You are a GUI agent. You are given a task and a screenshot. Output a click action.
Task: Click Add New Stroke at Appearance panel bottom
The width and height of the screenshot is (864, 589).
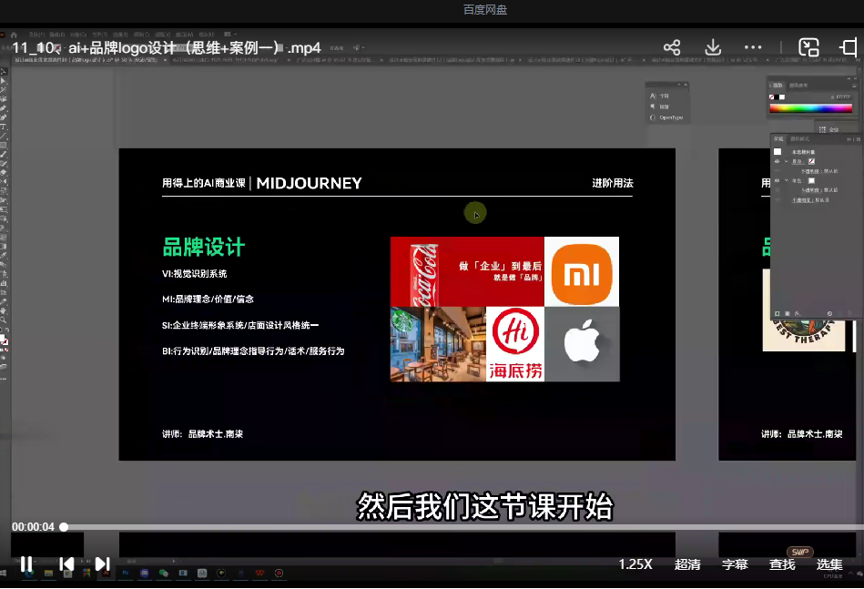coord(777,313)
